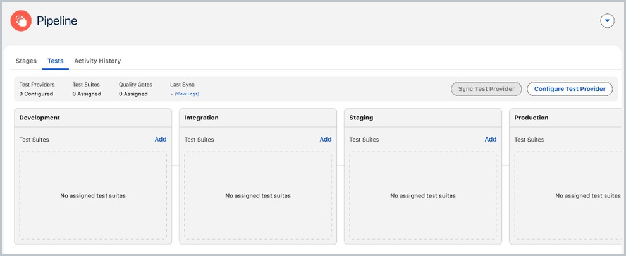
Task: Open the View Logs link
Action: [187, 94]
